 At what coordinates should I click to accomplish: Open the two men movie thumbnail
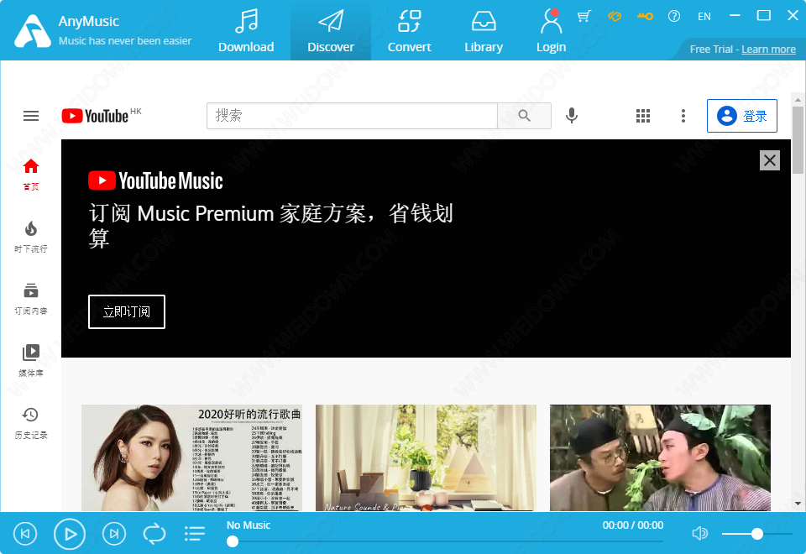coord(660,457)
